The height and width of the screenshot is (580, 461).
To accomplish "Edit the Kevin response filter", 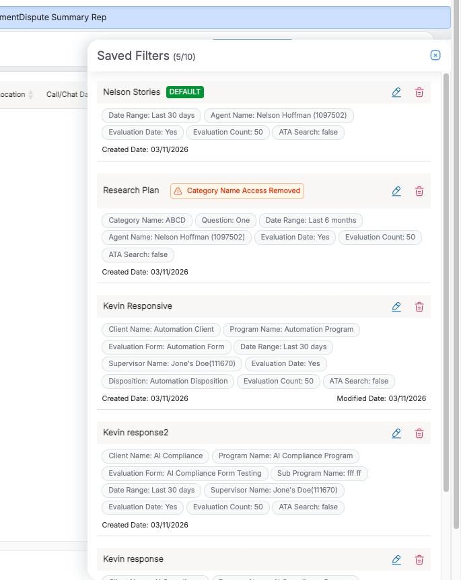I will coord(396,560).
